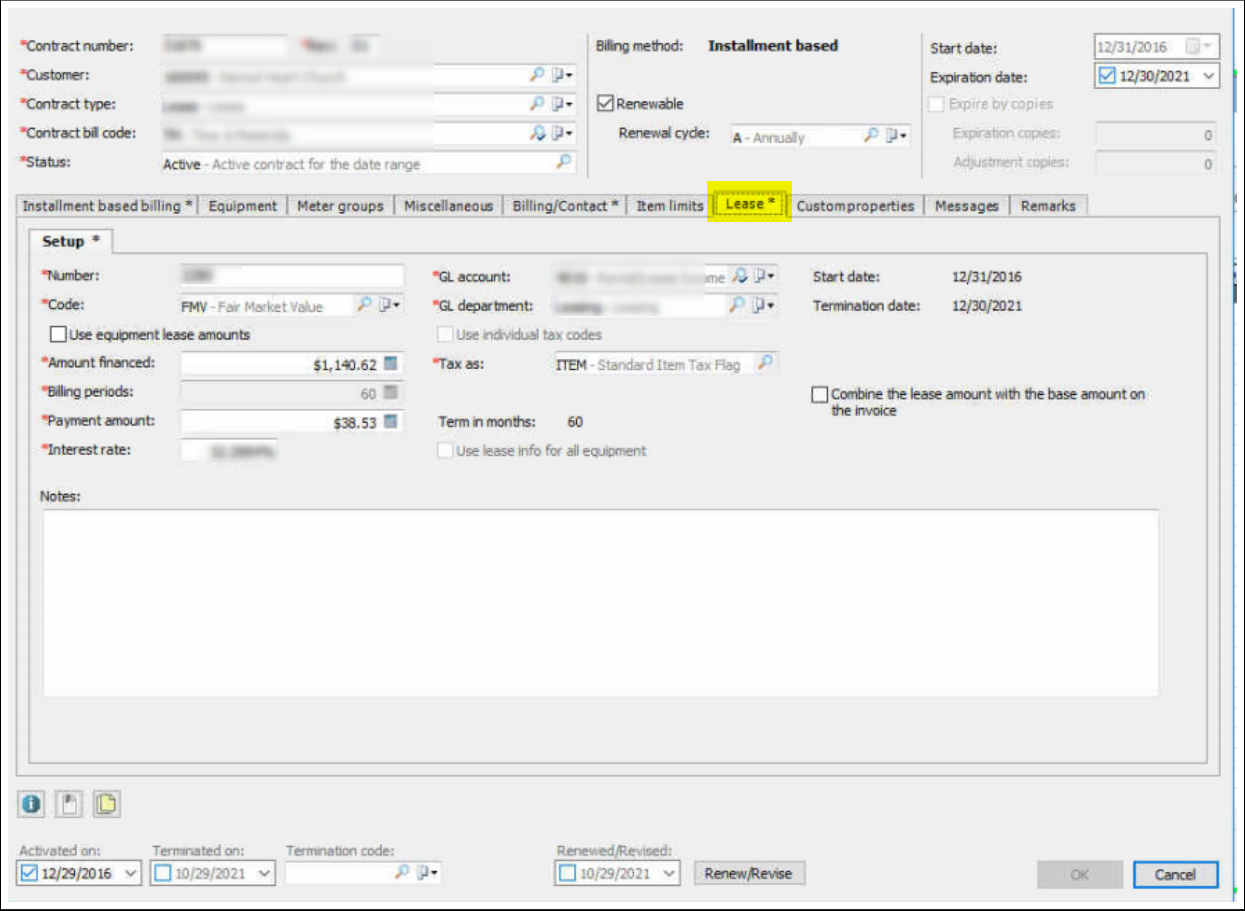Select the Setup sub-tab

pos(70,241)
